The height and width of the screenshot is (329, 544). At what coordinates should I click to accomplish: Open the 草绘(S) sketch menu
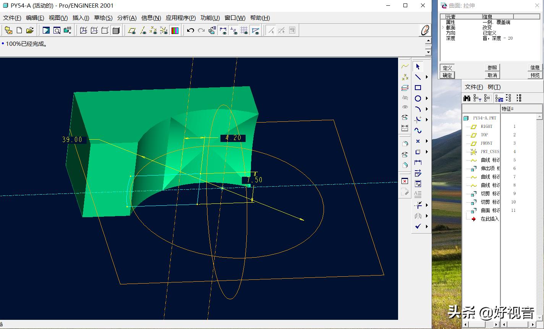[x=103, y=18]
